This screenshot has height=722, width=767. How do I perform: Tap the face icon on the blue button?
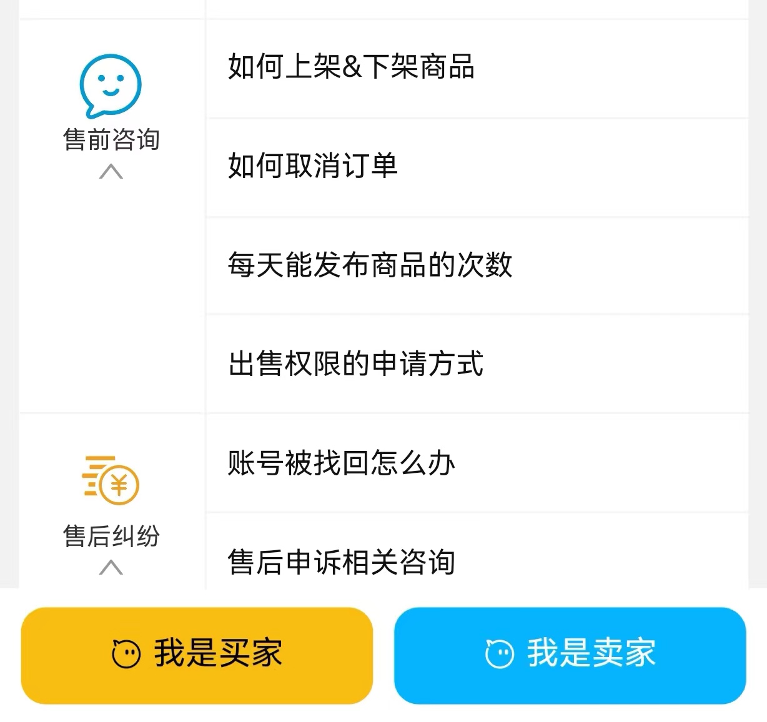[499, 654]
